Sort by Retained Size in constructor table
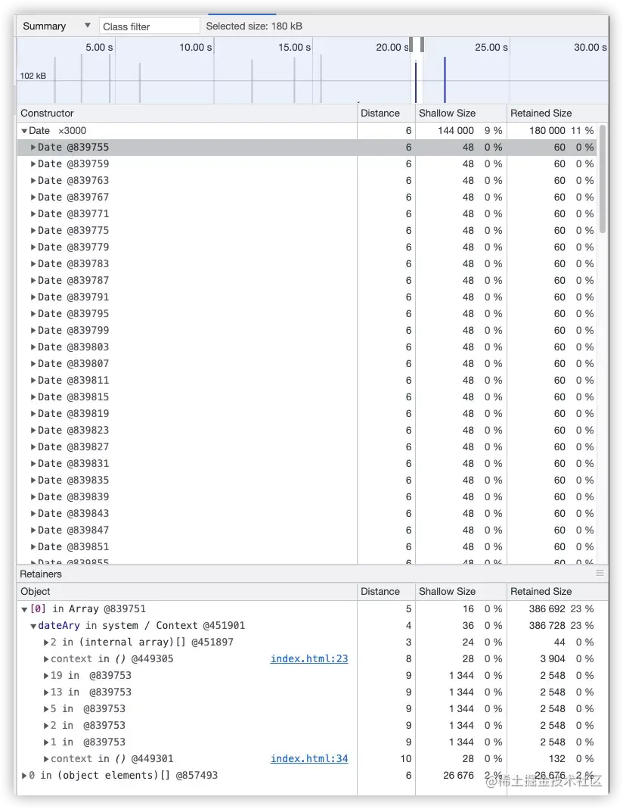The image size is (623, 809). [557, 113]
